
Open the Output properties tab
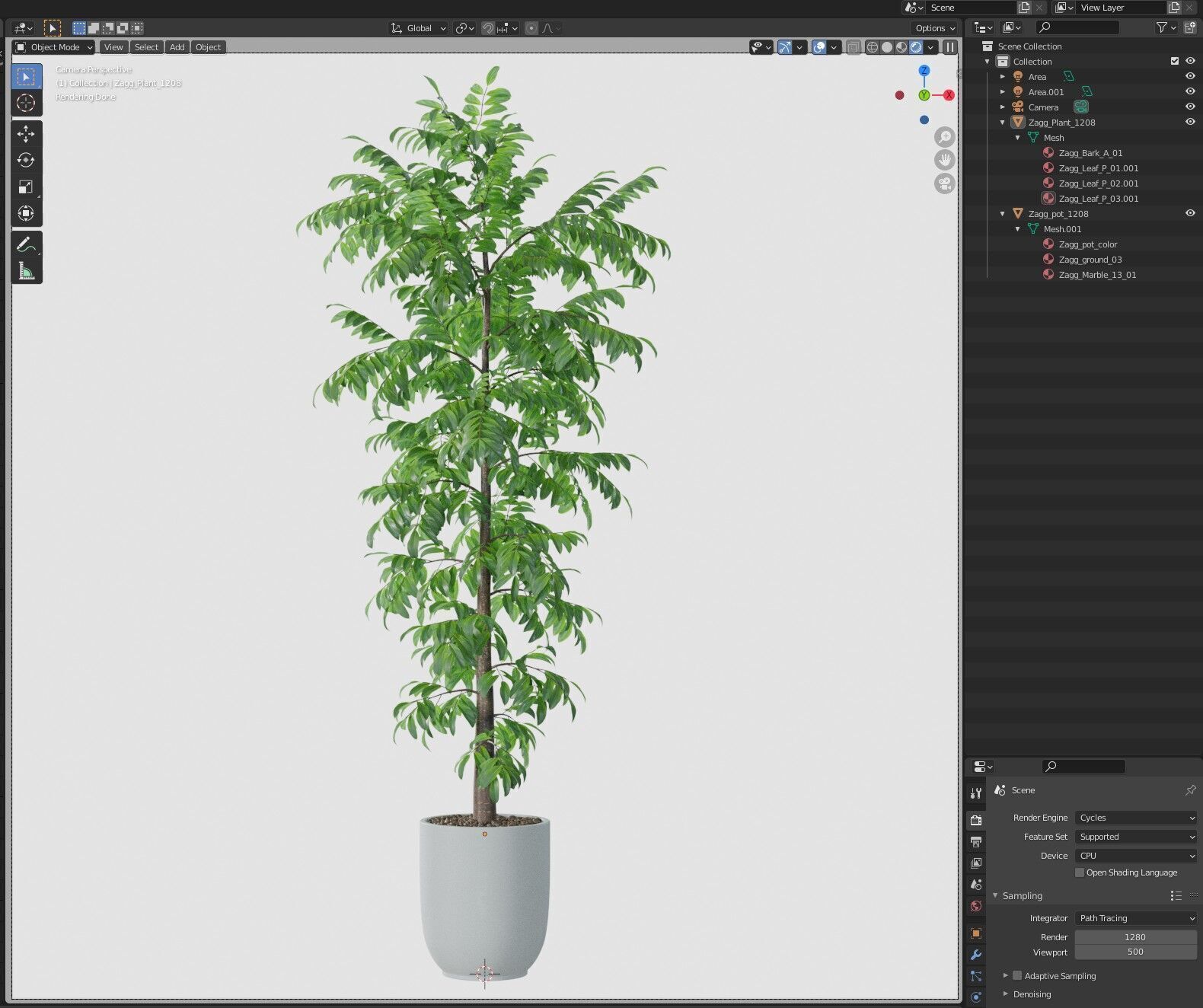tap(976, 841)
